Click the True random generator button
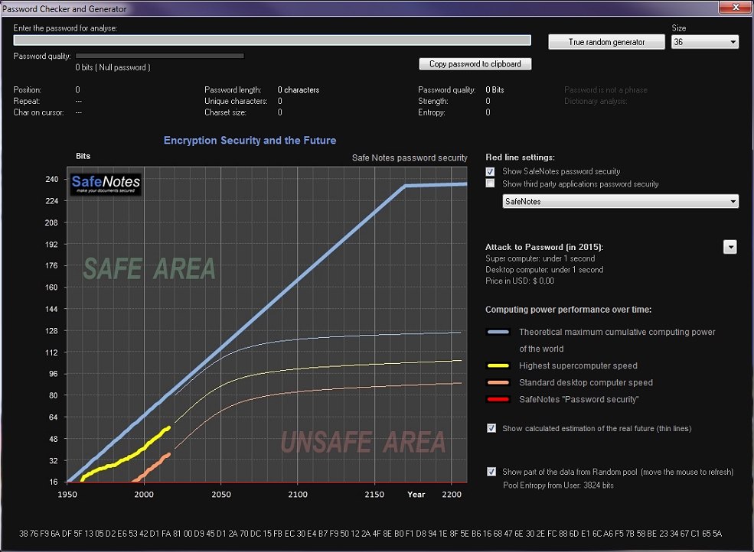The height and width of the screenshot is (552, 754). [x=606, y=42]
